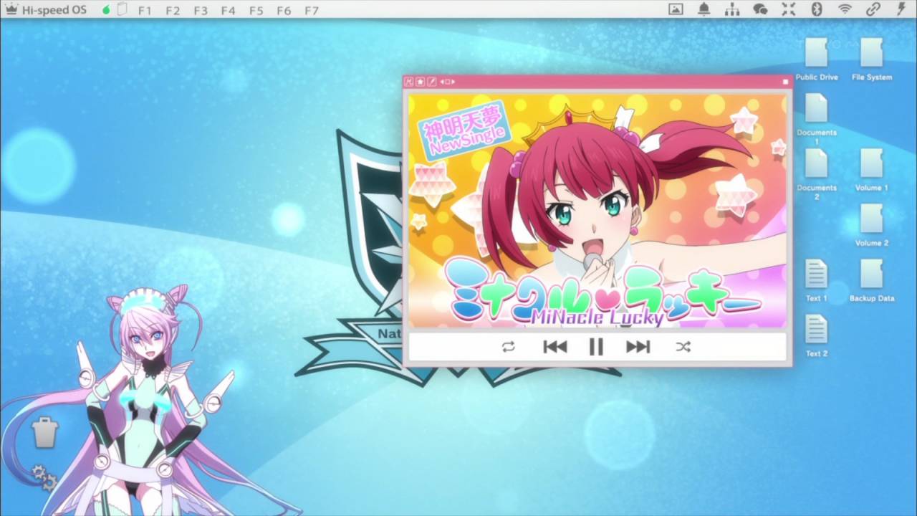Skip to previous track in player
Image resolution: width=917 pixels, height=516 pixels.
[554, 347]
